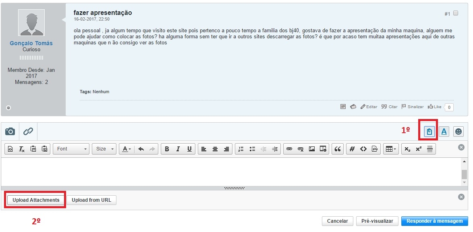Open the smiley emoticon picker
The height and width of the screenshot is (232, 473).
pyautogui.click(x=458, y=132)
